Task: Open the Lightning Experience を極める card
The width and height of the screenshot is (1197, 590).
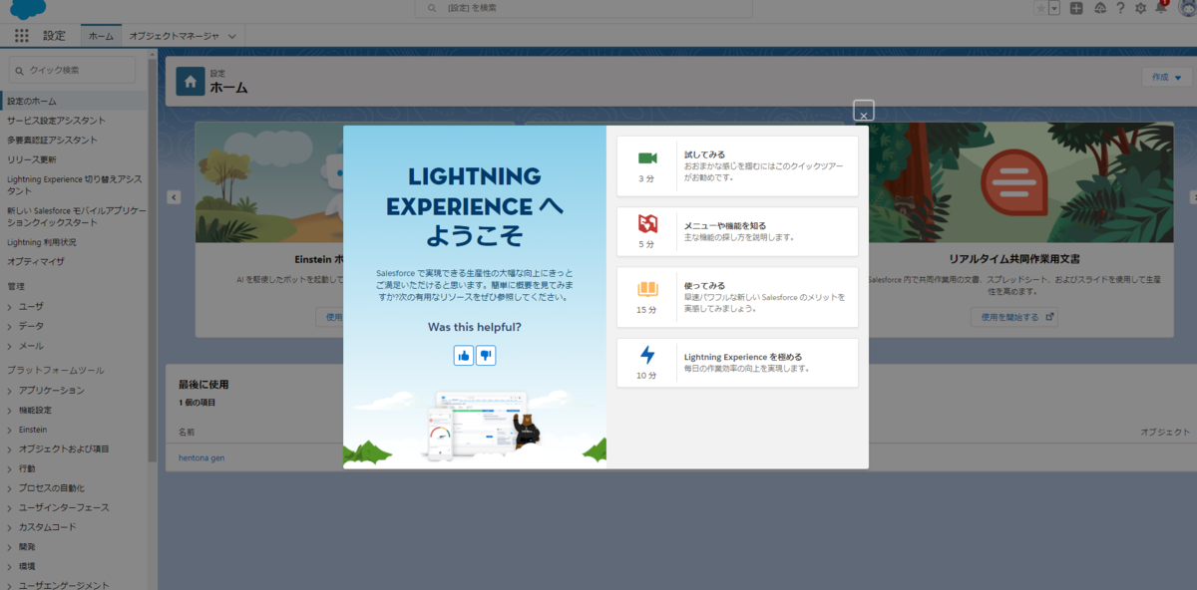Action: [737, 362]
